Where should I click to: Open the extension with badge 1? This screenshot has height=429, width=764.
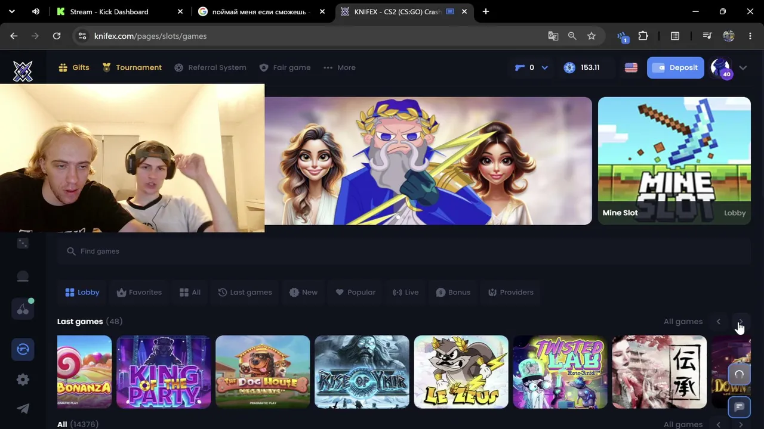click(x=623, y=36)
